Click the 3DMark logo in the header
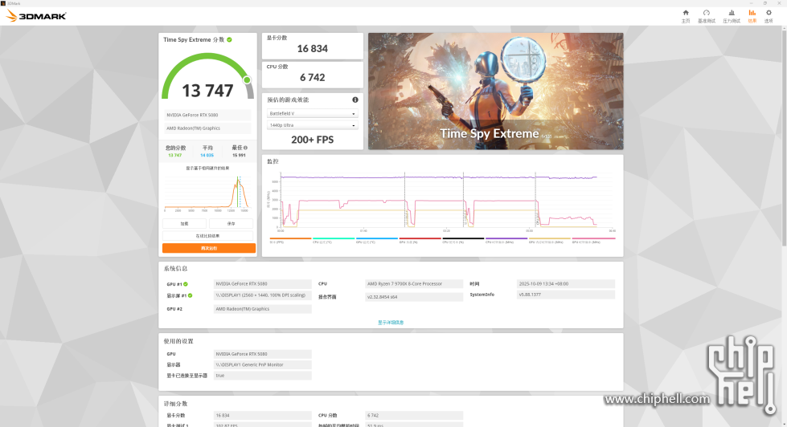Image resolution: width=787 pixels, height=427 pixels. point(36,15)
